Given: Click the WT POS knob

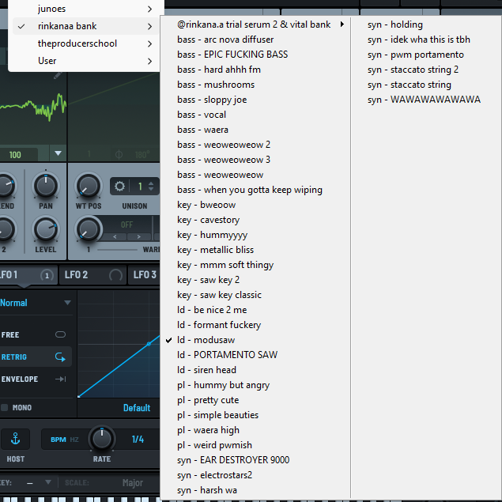Looking at the screenshot, I should [88, 186].
